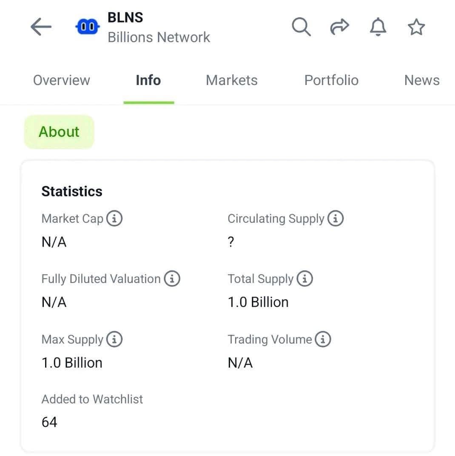Tap the share arrow icon

point(339,27)
